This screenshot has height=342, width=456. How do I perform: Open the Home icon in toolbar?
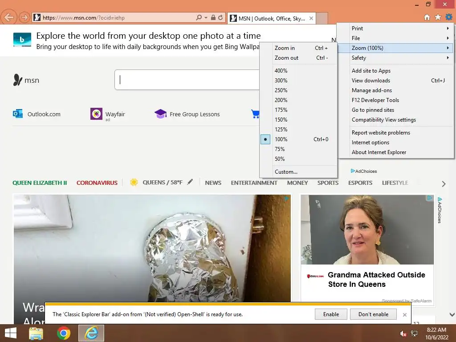pos(427,17)
